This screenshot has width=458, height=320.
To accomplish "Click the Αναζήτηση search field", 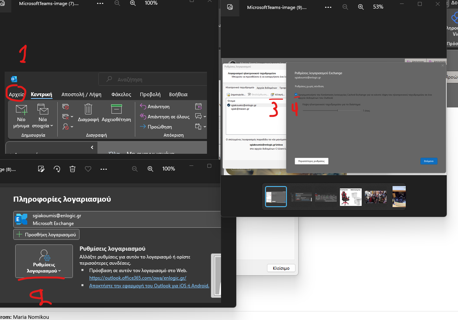I will point(153,79).
